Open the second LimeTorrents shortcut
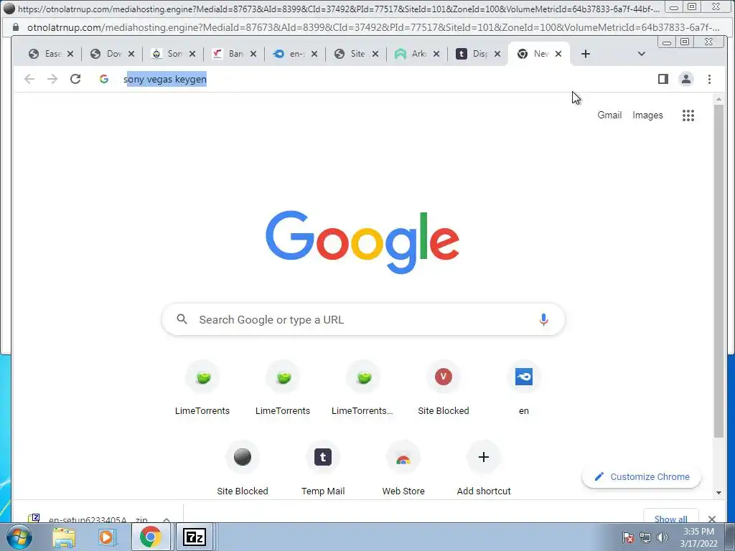This screenshot has width=735, height=551. click(x=283, y=388)
